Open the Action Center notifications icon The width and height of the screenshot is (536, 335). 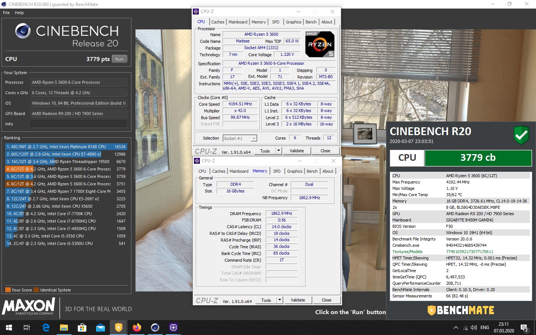pos(525,328)
